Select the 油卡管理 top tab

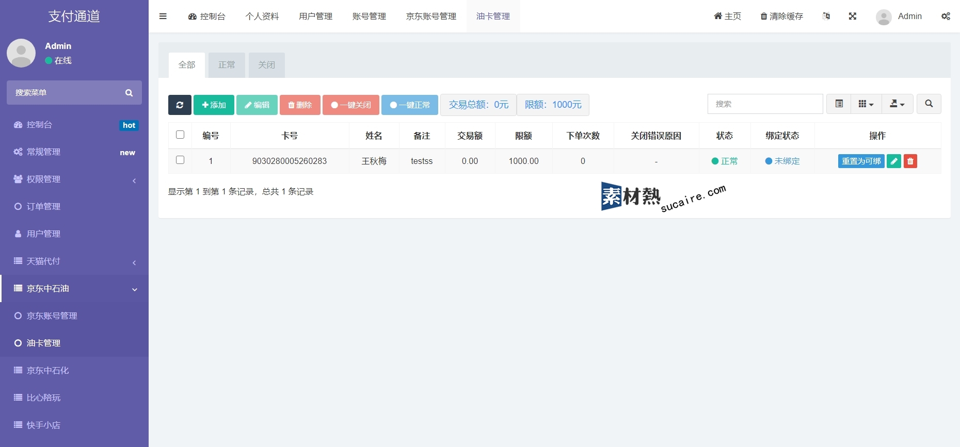[x=493, y=16]
